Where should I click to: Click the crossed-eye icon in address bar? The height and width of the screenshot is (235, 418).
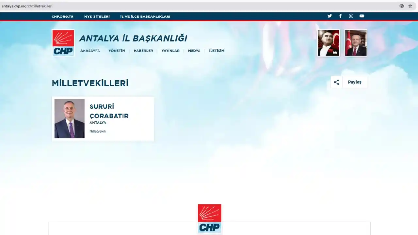tap(402, 6)
